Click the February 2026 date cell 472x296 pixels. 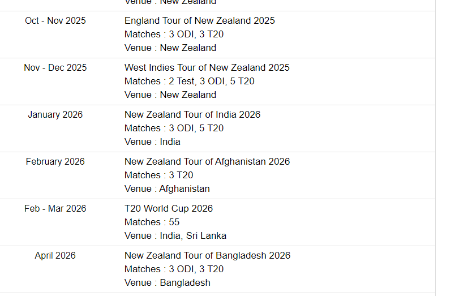click(55, 162)
